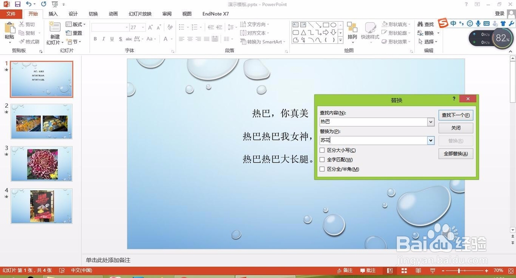Switch to the Design (设计) tab
This screenshot has width=516, height=278.
tap(73, 14)
